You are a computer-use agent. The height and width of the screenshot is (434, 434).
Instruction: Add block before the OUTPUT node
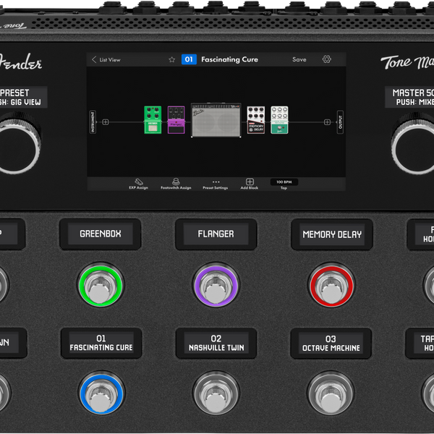point(327,122)
